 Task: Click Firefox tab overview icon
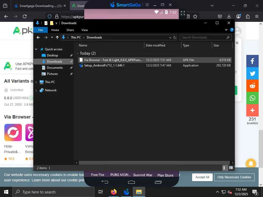[x=5, y=6]
